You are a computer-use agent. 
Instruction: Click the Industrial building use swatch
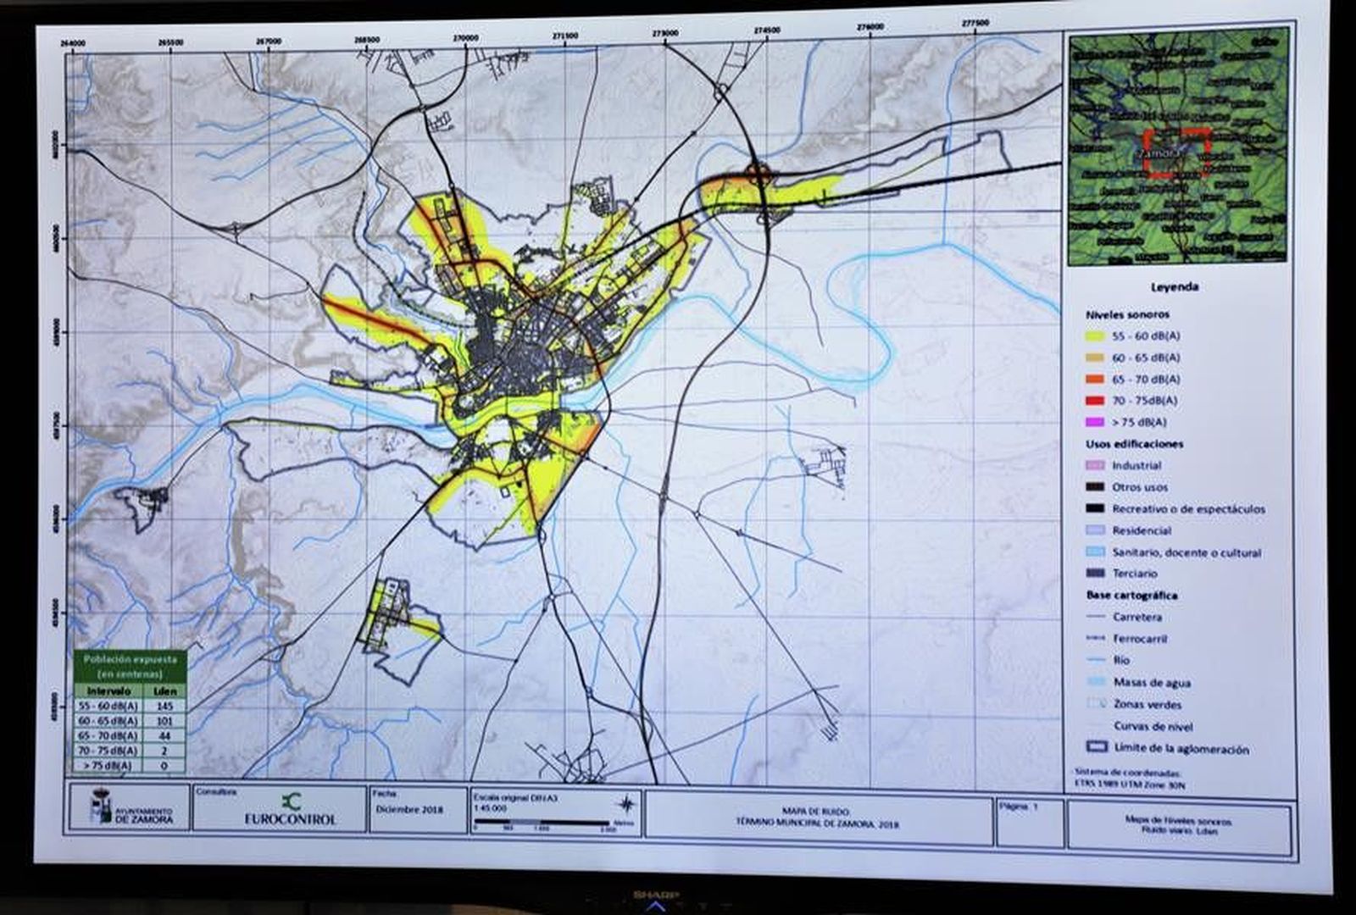pos(1096,465)
